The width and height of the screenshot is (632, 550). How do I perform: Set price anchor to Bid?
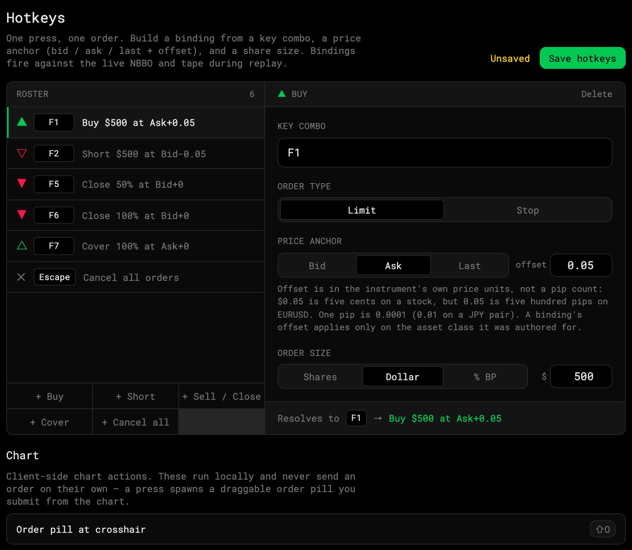click(x=317, y=266)
